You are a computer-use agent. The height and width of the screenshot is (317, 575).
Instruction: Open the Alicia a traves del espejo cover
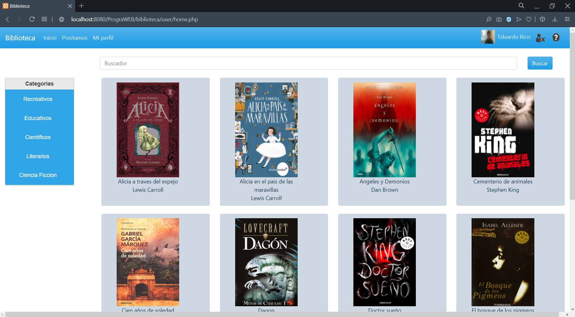148,130
